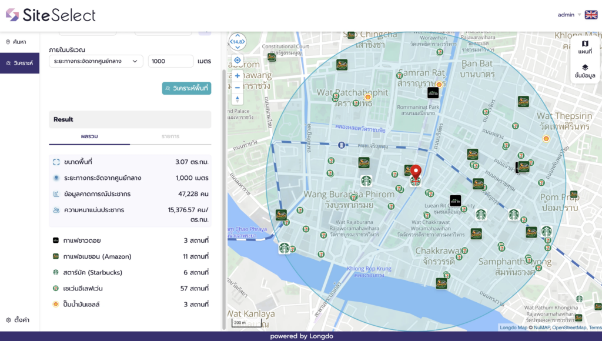
Task: Click the results panel vertical scrollbar
Action: (x=224, y=199)
